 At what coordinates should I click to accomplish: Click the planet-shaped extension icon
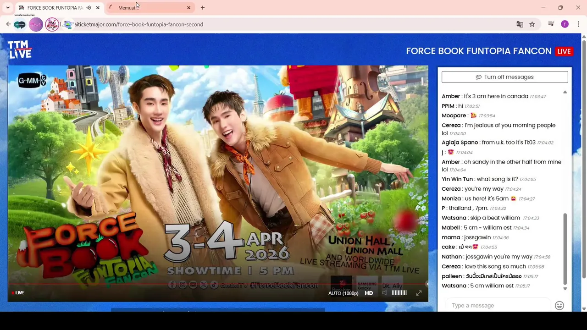(x=67, y=25)
